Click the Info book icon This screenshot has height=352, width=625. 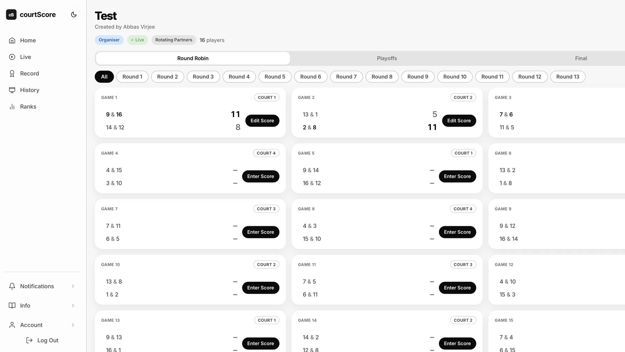[x=12, y=305]
